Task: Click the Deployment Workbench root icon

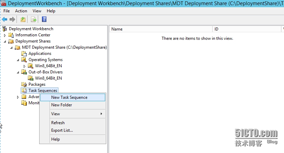Action: pos(5,29)
